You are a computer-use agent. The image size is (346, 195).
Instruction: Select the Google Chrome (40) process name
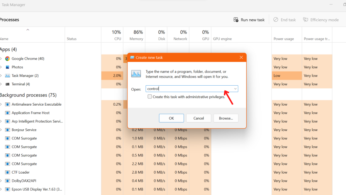(x=28, y=59)
